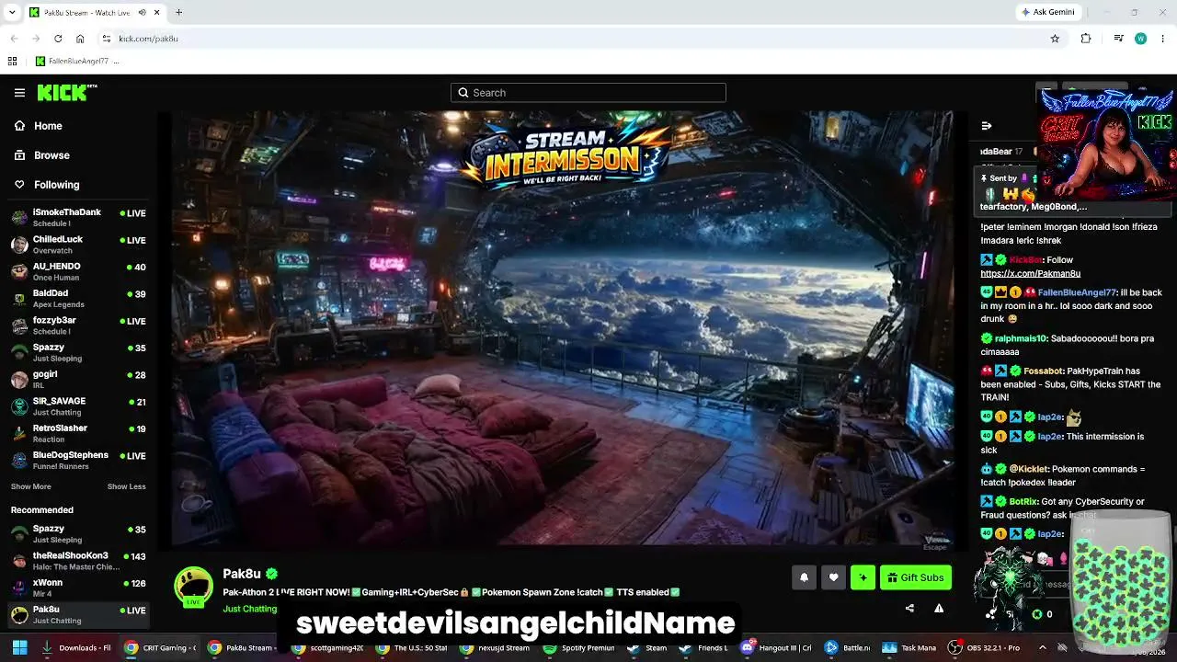This screenshot has width=1177, height=662.
Task: Open Task Manager from taskbar
Action: click(x=908, y=647)
